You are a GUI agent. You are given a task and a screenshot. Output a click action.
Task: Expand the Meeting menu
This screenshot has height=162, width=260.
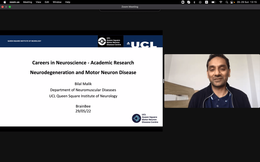click(x=27, y=2)
